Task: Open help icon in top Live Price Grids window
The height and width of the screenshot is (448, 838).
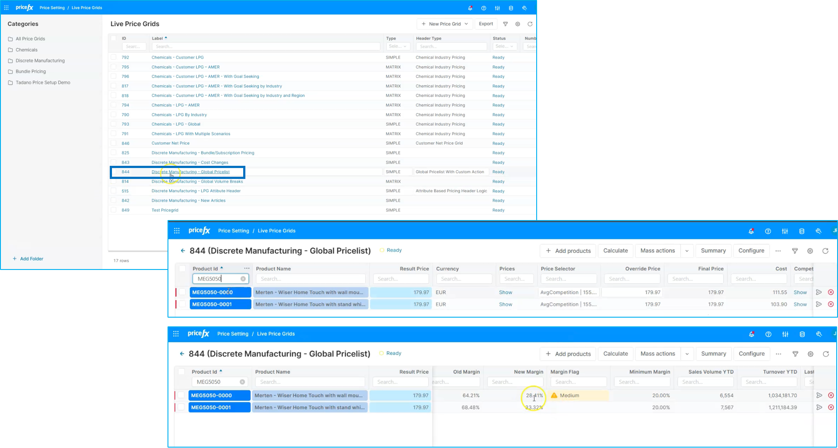Action: 484,8
